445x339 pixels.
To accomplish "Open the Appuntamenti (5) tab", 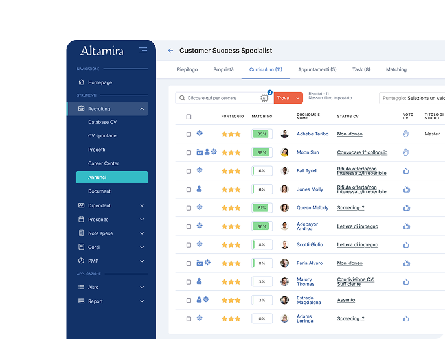I will coord(317,69).
